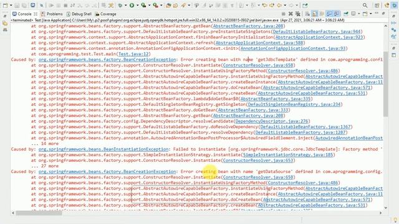Open the Run configurations dropdown arrow
Viewport: 399px width, 224px height.
[x=138, y=6]
